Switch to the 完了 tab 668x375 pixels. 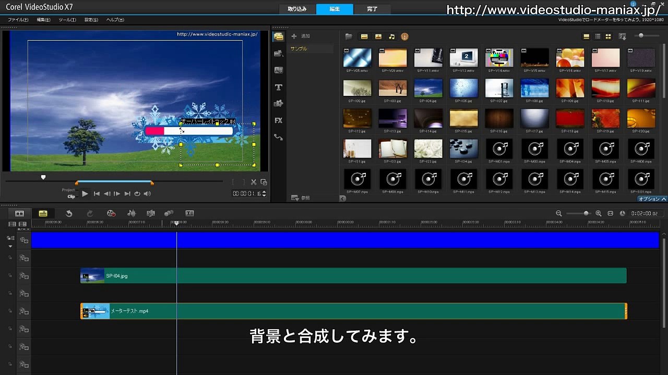[372, 9]
